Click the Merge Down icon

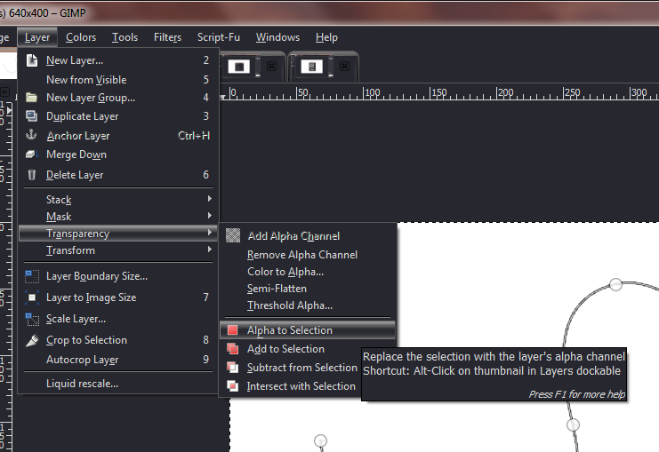[x=31, y=155]
